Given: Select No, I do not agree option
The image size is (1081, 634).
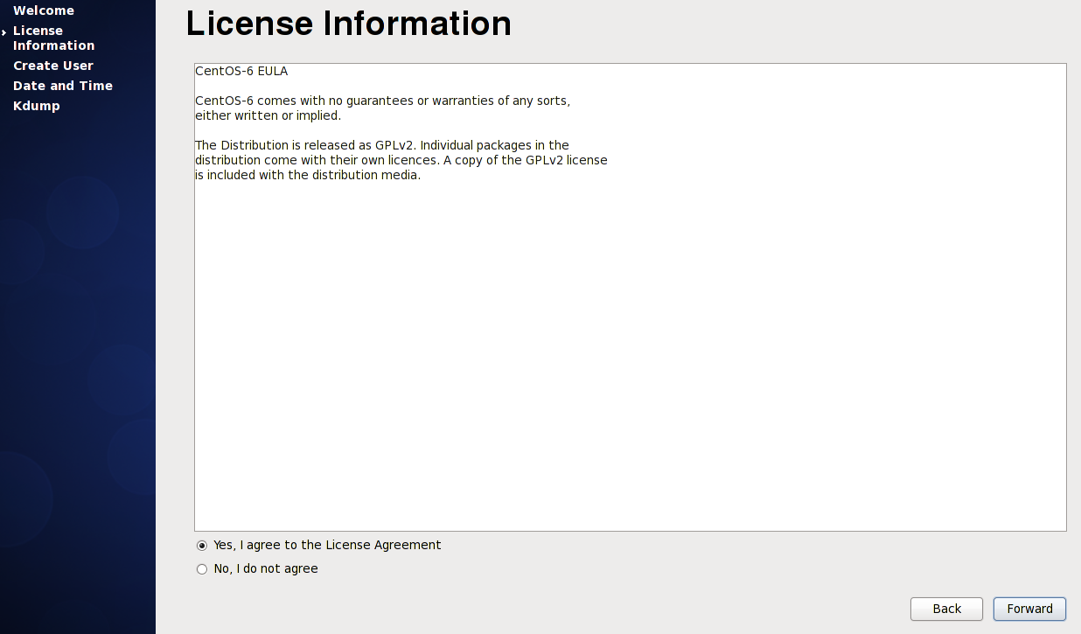Looking at the screenshot, I should 257,568.
